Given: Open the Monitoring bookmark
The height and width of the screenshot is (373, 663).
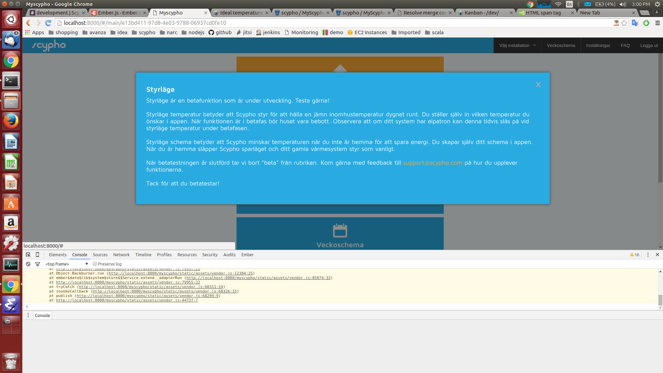Looking at the screenshot, I should click(301, 32).
